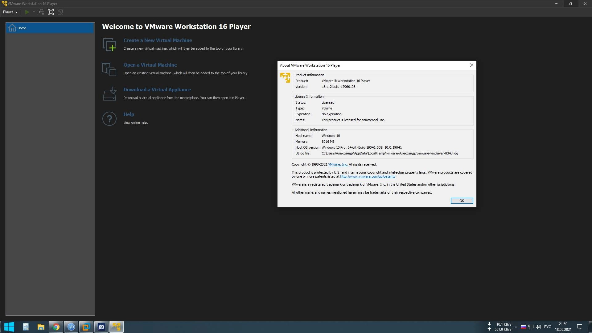
Task: Click Create a New Virtual Machine link
Action: pyautogui.click(x=158, y=40)
